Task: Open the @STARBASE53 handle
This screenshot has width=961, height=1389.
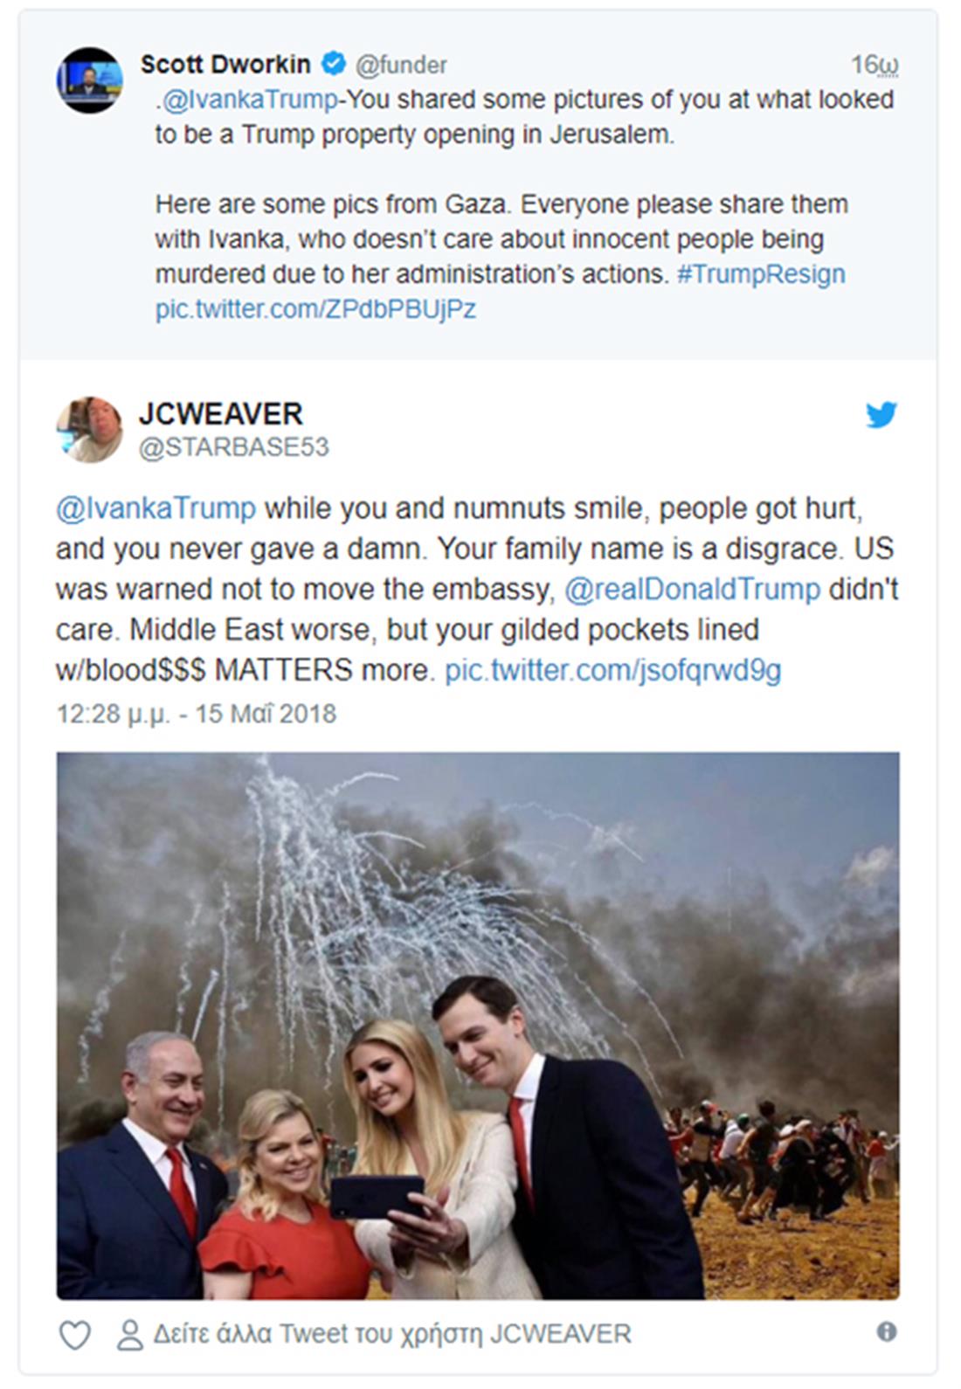Action: [x=234, y=447]
